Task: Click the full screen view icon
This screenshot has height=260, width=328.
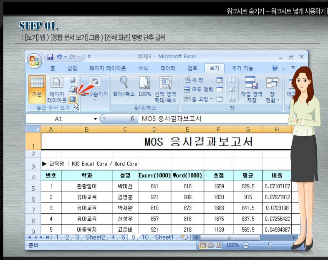Action: coord(73,99)
